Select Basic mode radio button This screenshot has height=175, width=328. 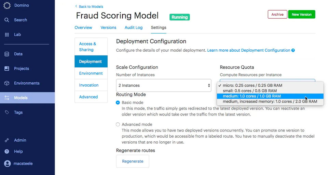click(118, 103)
